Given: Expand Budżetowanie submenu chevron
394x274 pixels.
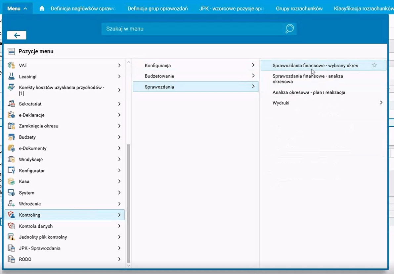Looking at the screenshot, I should 253,76.
